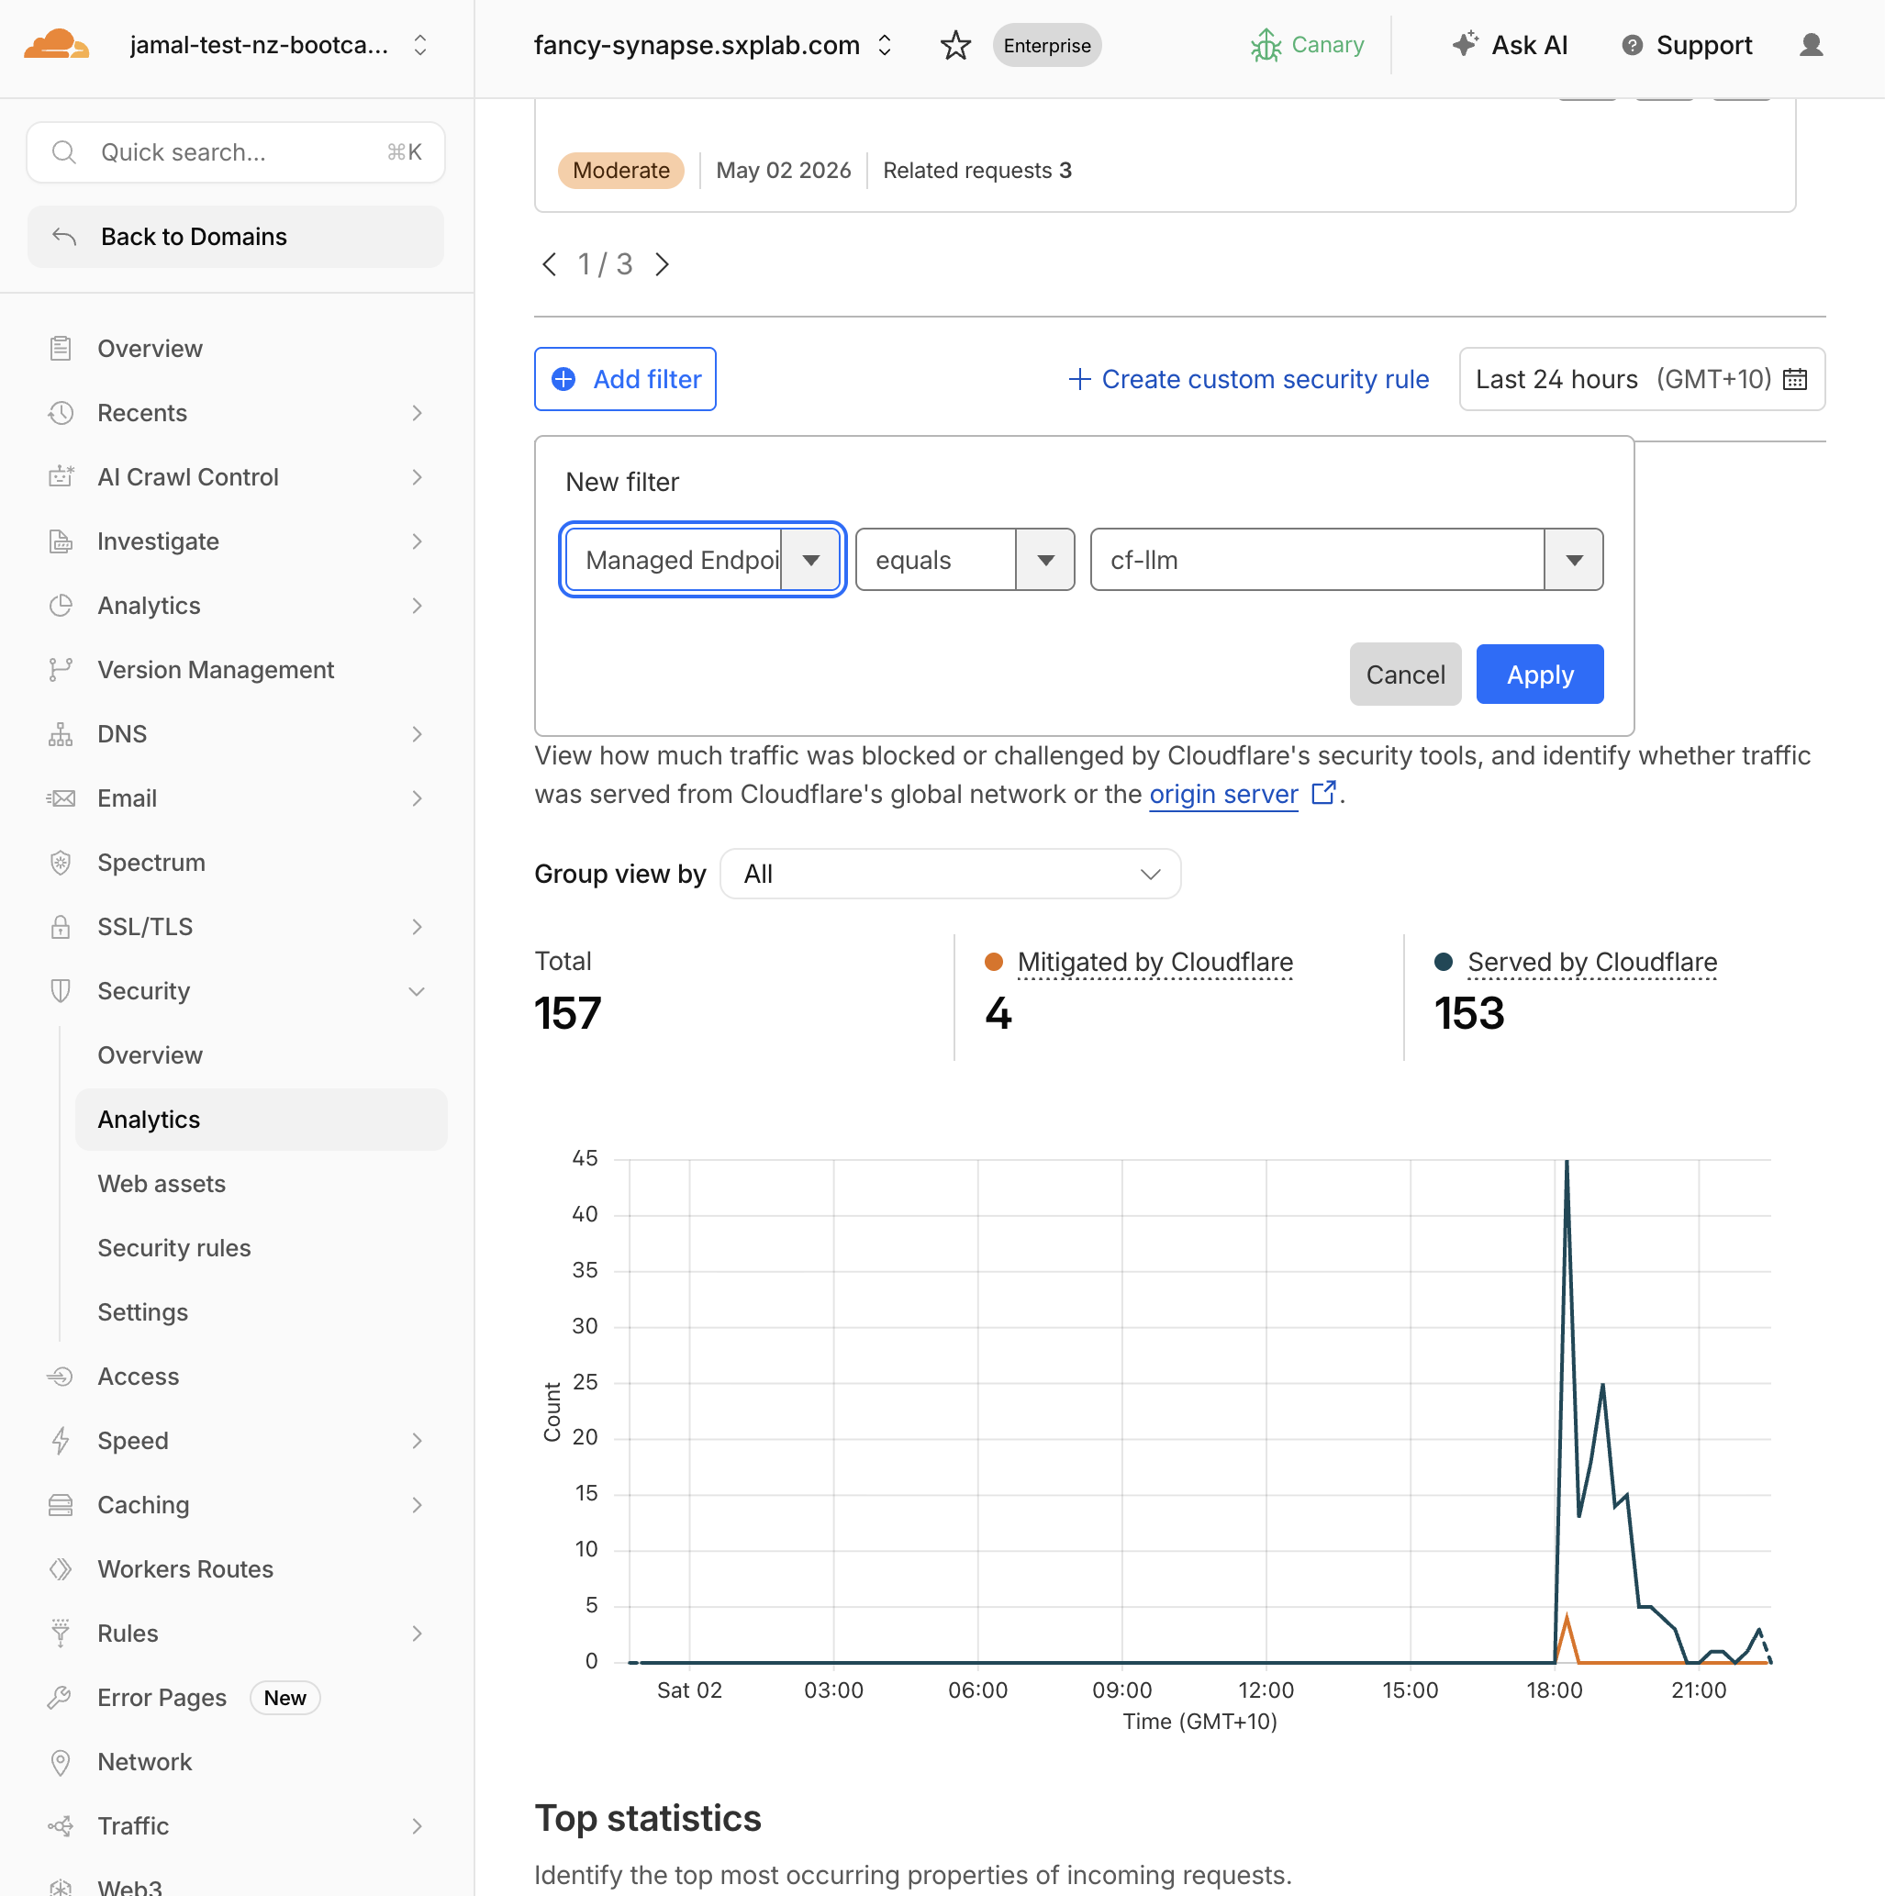The height and width of the screenshot is (1896, 1885).
Task: Click the Email envelope icon
Action: 61,798
